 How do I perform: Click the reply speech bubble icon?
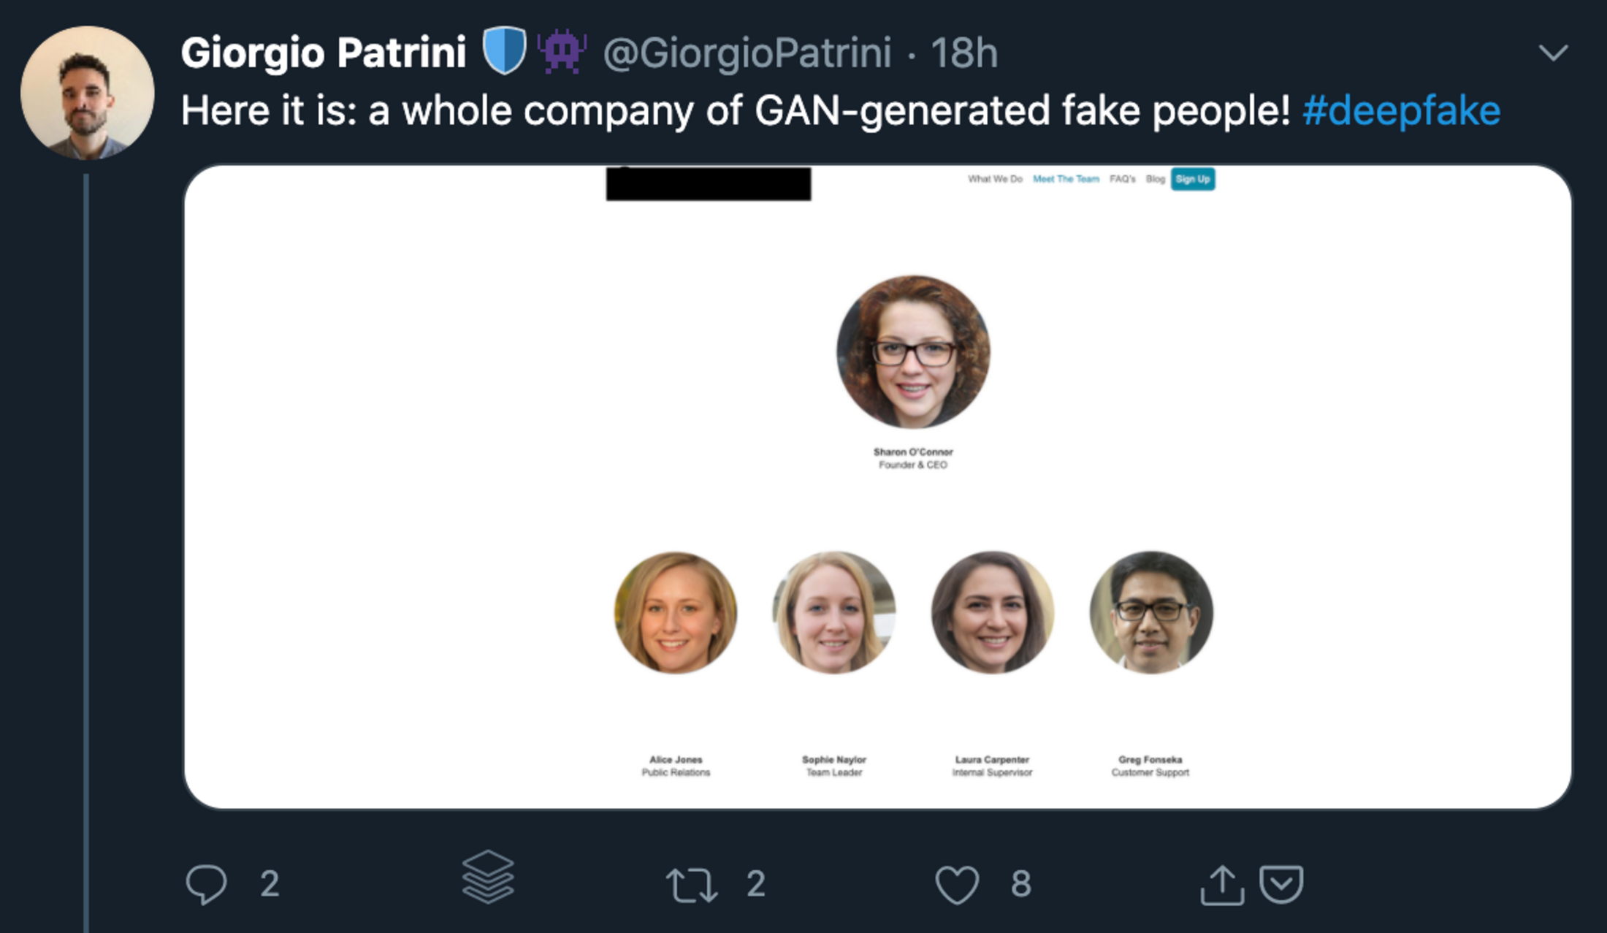pos(206,884)
